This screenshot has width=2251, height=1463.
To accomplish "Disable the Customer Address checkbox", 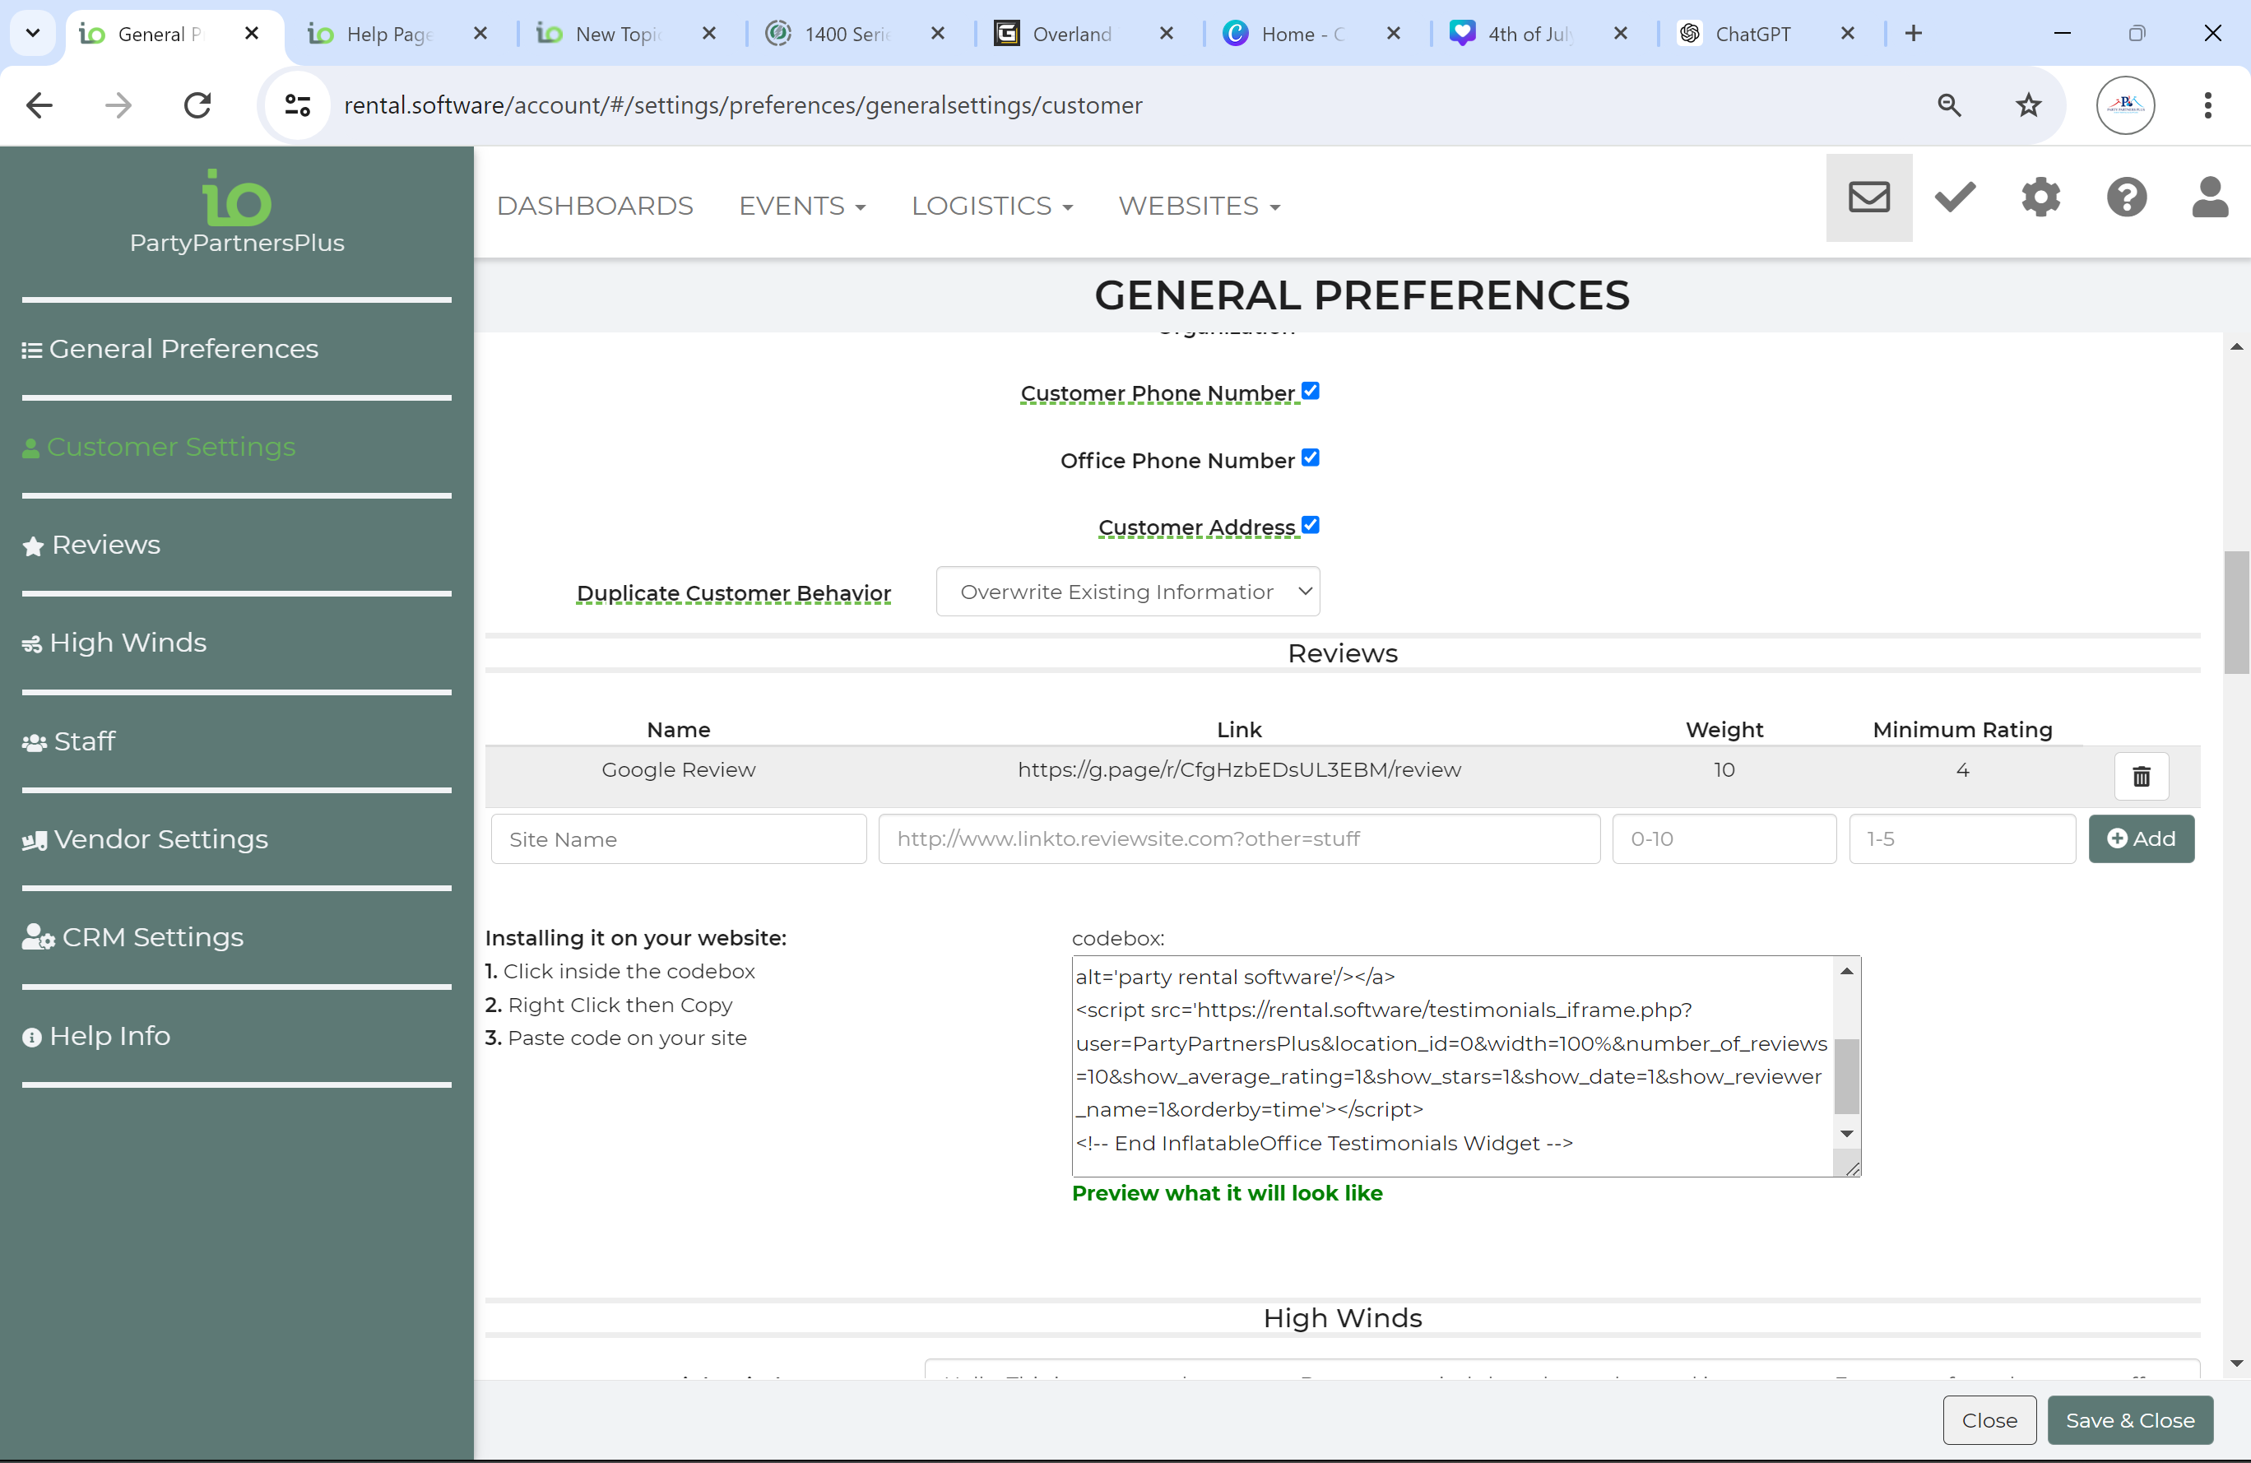I will click(x=1310, y=525).
